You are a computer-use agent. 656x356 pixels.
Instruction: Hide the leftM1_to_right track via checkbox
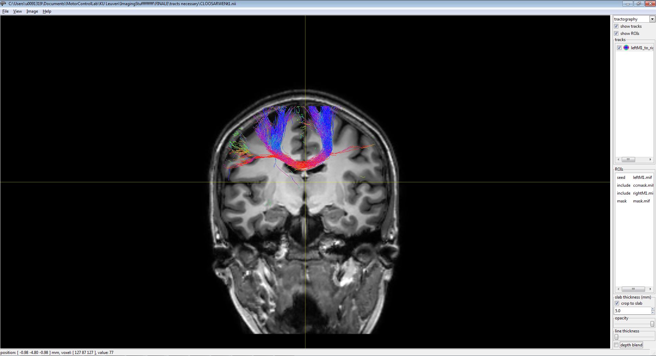(619, 48)
